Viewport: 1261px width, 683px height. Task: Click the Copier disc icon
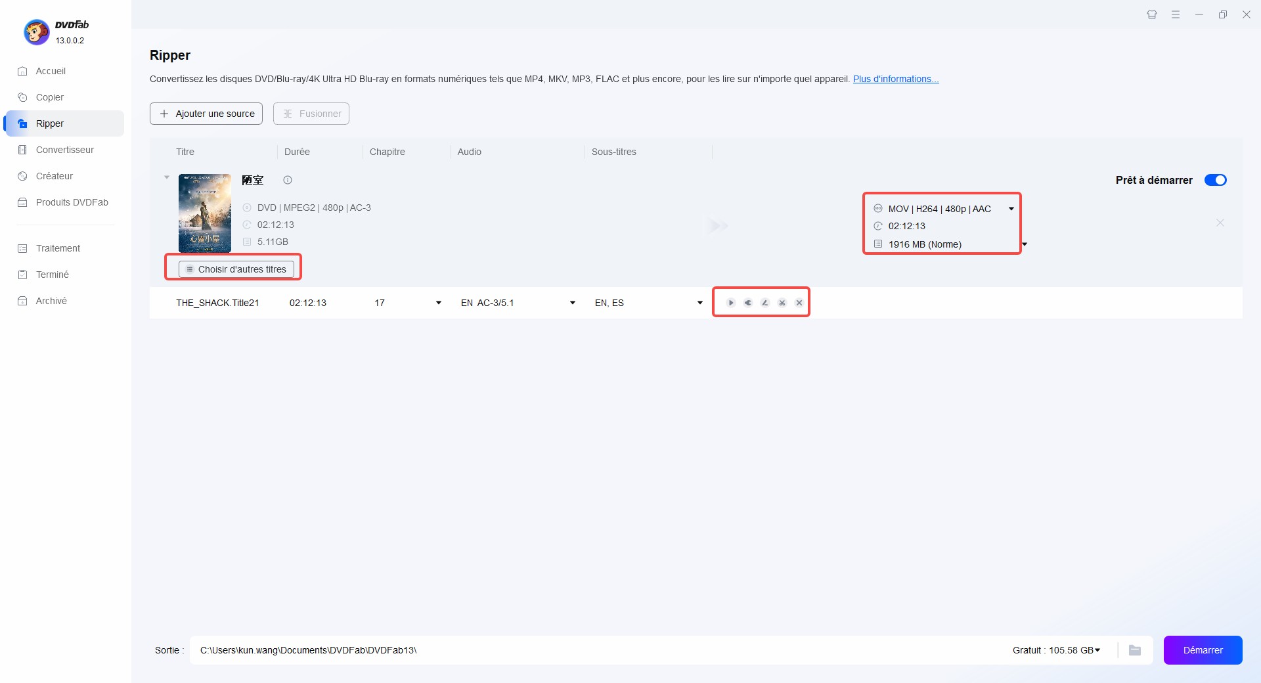coord(22,97)
